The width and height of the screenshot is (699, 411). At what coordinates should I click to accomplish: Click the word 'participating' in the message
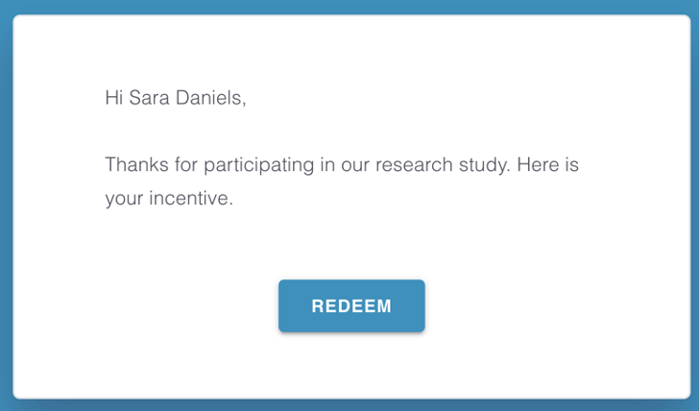click(x=259, y=165)
